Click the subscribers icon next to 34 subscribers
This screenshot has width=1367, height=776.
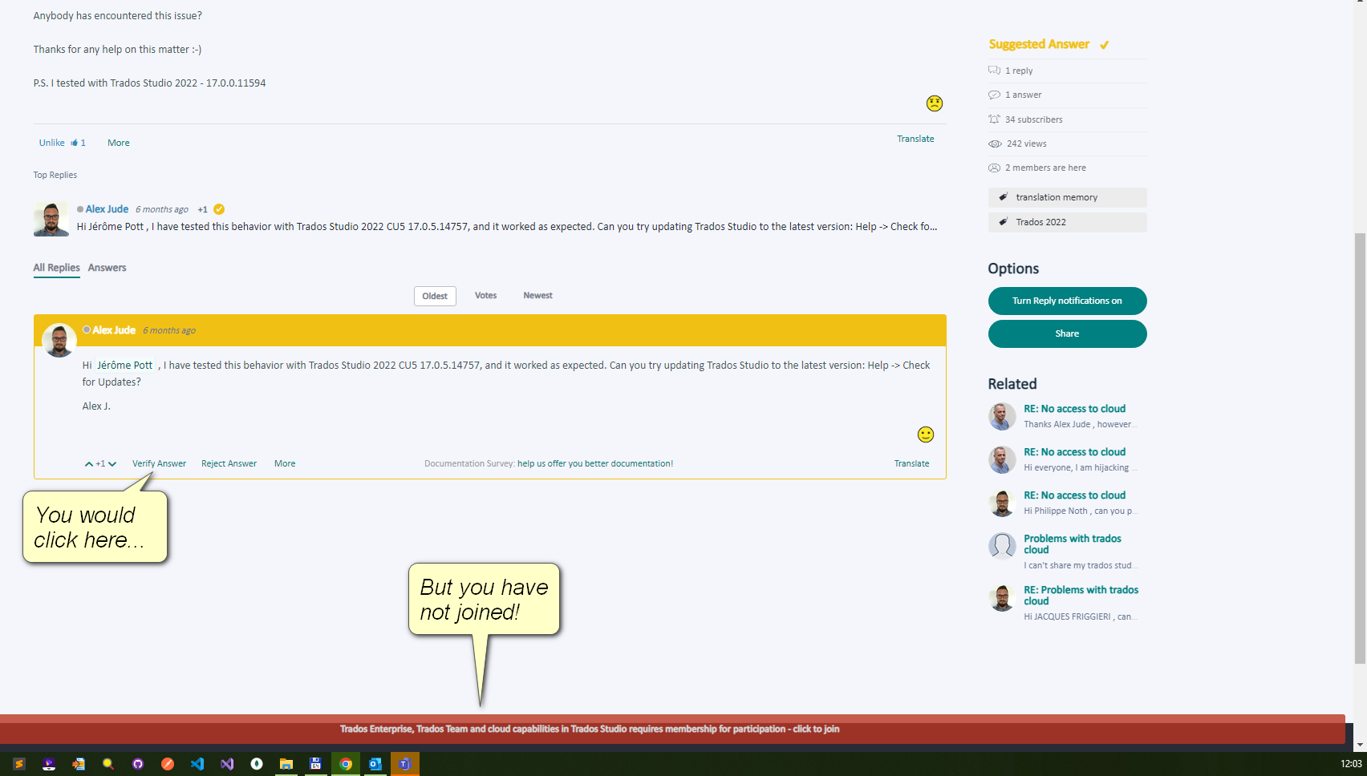click(994, 119)
